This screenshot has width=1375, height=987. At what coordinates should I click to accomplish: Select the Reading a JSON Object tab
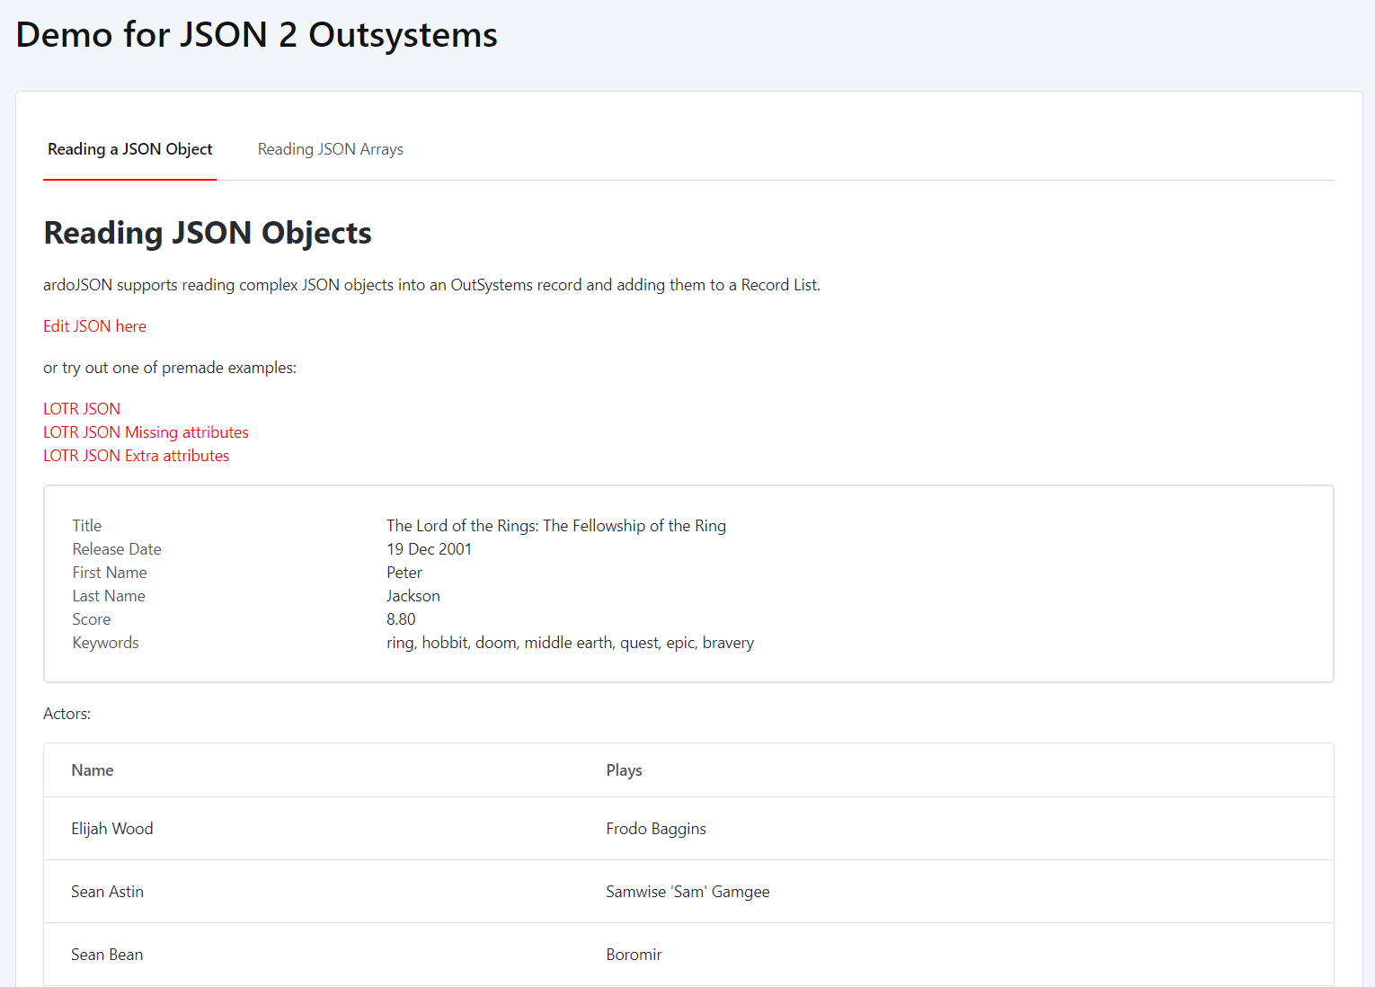point(129,148)
